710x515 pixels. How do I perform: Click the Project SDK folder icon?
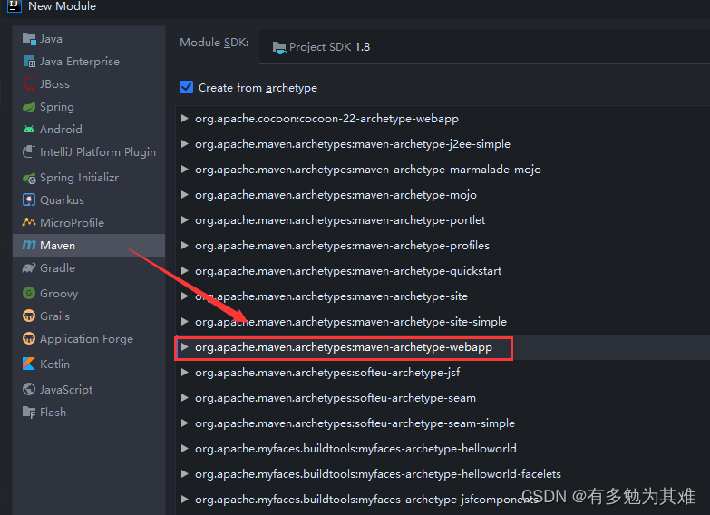tap(279, 47)
